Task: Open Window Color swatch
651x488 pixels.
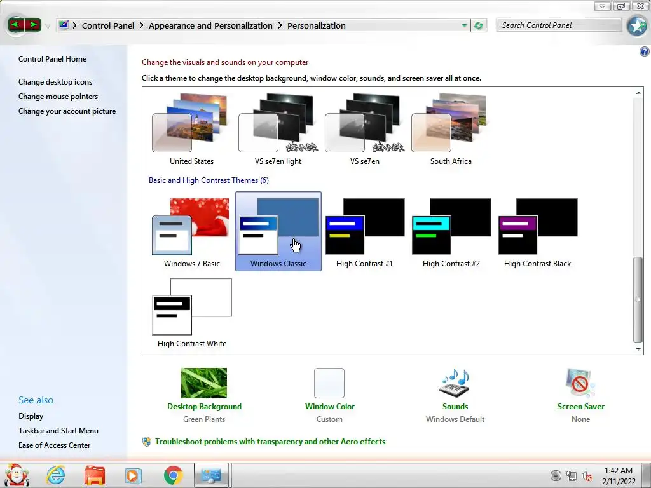Action: click(x=329, y=383)
